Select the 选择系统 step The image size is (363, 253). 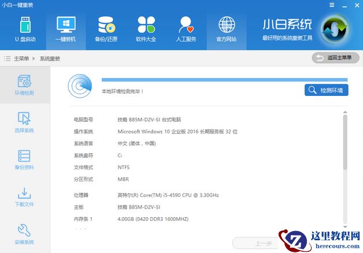click(x=24, y=122)
